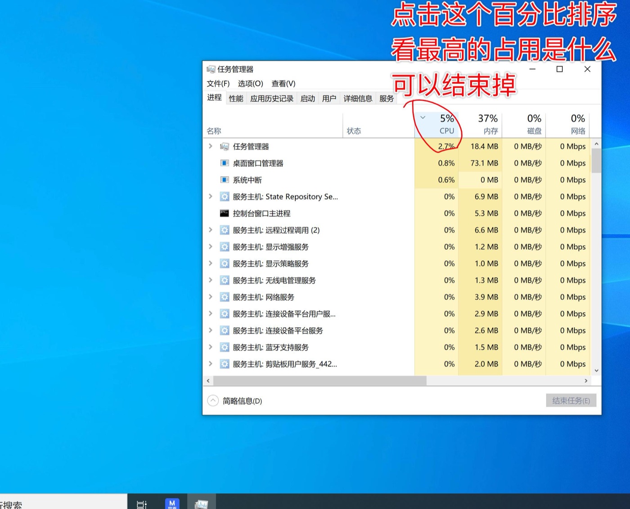Click the vertical scrollbar down arrow

(x=597, y=371)
